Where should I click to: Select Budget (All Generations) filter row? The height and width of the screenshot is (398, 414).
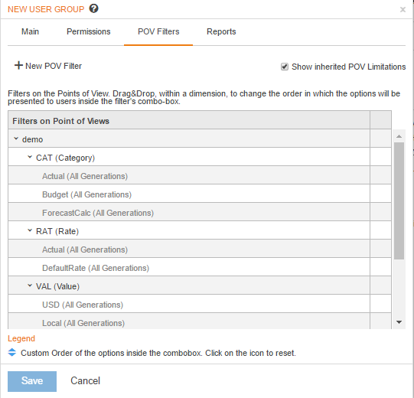[x=189, y=194]
